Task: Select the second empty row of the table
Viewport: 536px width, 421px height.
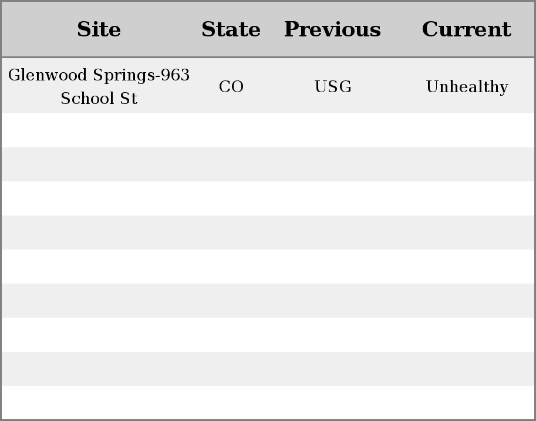Action: click(x=268, y=164)
